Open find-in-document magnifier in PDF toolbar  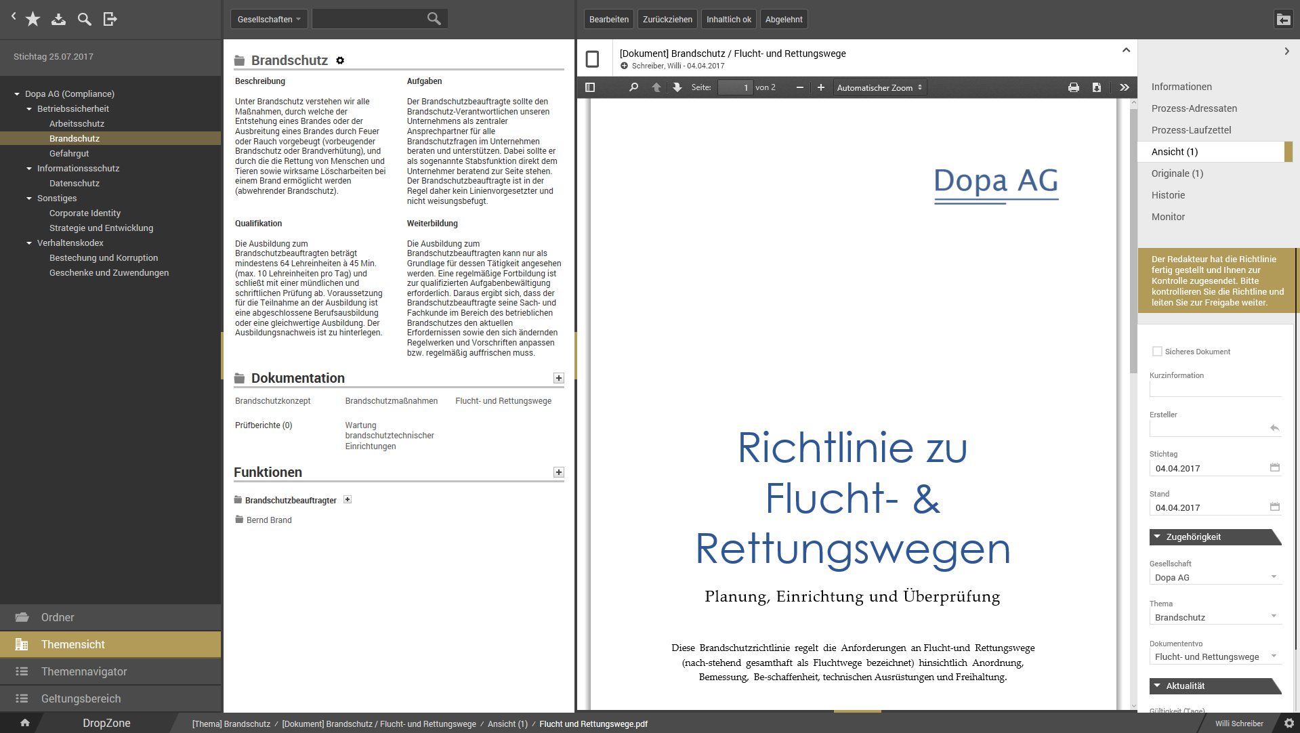tap(633, 87)
